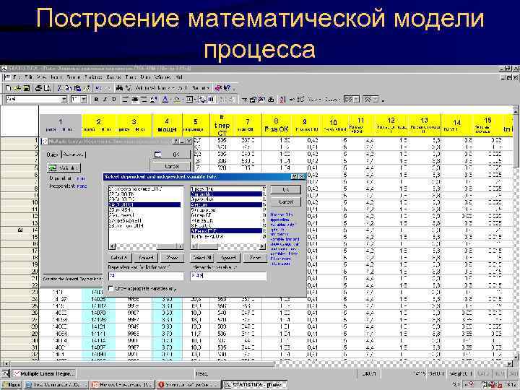Image resolution: width=520 pixels, height=390 pixels.
Task: Click the Пуск start button
Action: (x=12, y=385)
